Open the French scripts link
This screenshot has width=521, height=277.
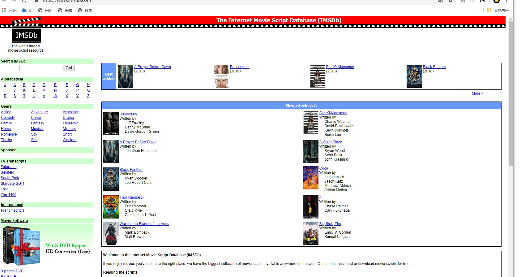12,210
